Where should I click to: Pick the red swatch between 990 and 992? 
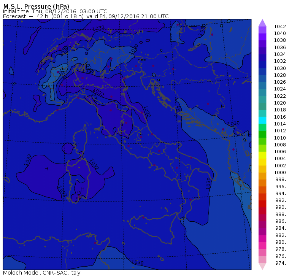(x=262, y=204)
